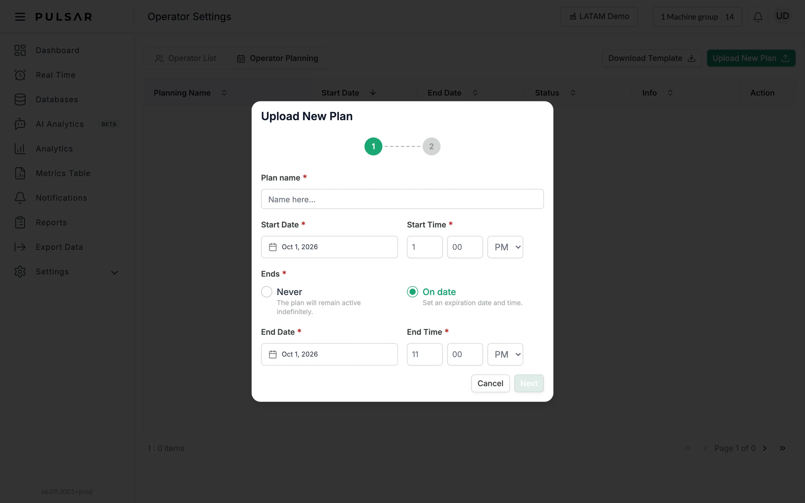Click the Real Time clock icon
The height and width of the screenshot is (503, 805).
pyautogui.click(x=20, y=75)
